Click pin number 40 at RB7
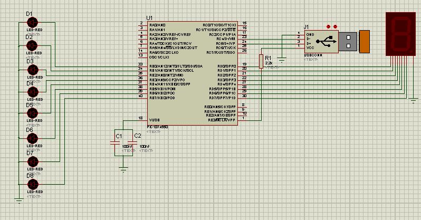The width and height of the screenshot is (421, 220). coord(140,96)
